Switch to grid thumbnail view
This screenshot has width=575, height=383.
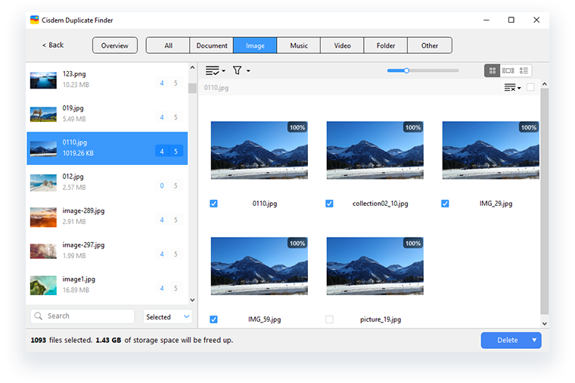[x=493, y=70]
